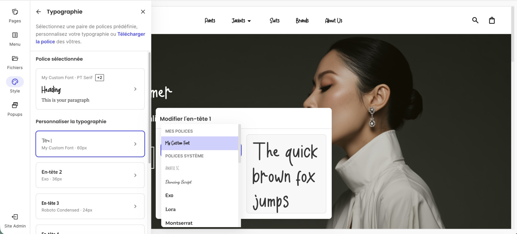
Task: Open the About Us menu item
Action: coord(334,21)
